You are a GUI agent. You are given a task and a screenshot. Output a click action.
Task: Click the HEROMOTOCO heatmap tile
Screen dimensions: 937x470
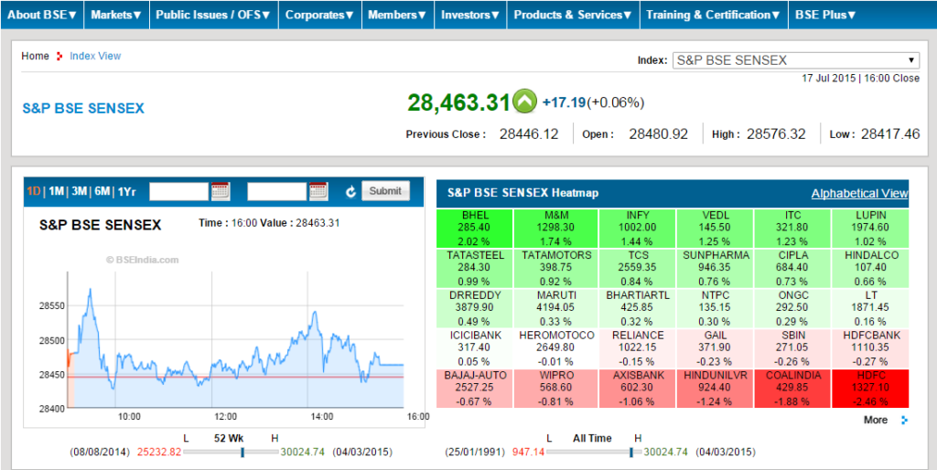556,348
